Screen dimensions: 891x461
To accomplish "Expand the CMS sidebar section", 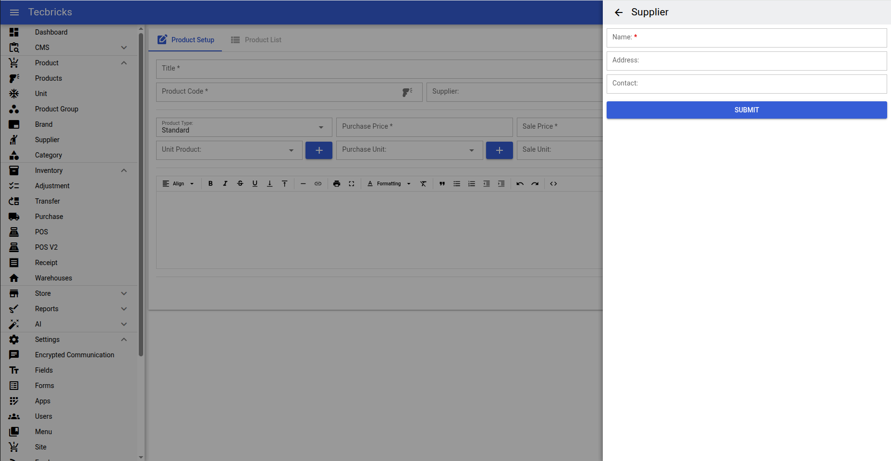I will (69, 48).
